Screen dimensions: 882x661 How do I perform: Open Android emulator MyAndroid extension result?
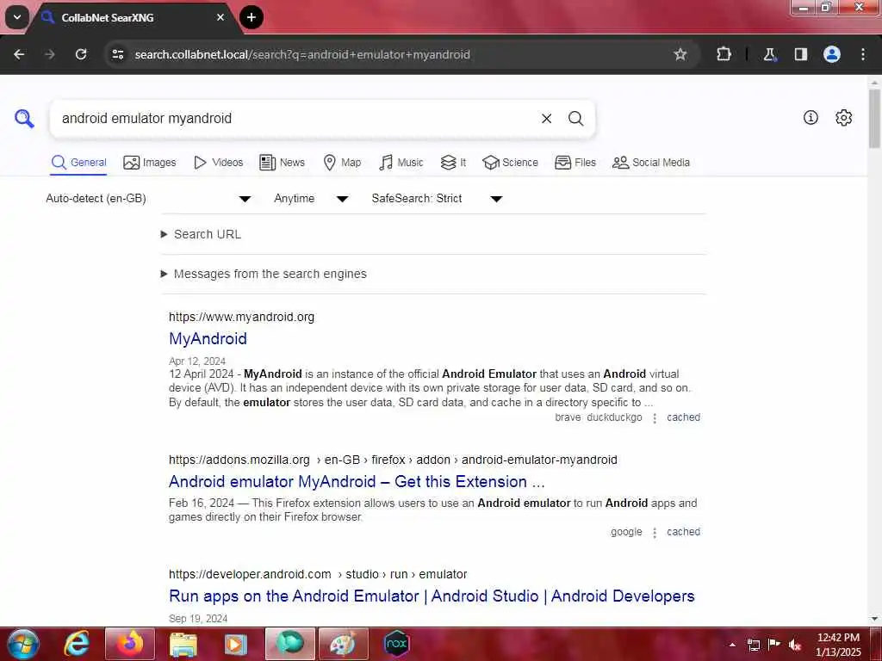[x=357, y=482]
